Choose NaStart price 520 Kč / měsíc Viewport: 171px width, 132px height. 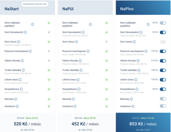pos(27,124)
